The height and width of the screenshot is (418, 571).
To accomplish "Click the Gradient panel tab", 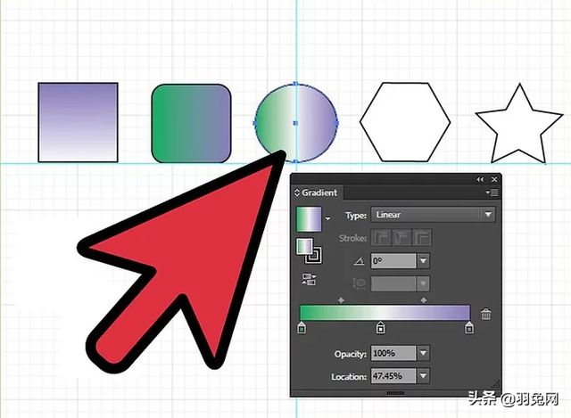I will (319, 193).
